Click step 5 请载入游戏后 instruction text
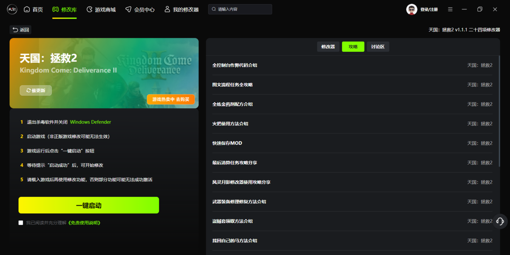 click(90, 180)
